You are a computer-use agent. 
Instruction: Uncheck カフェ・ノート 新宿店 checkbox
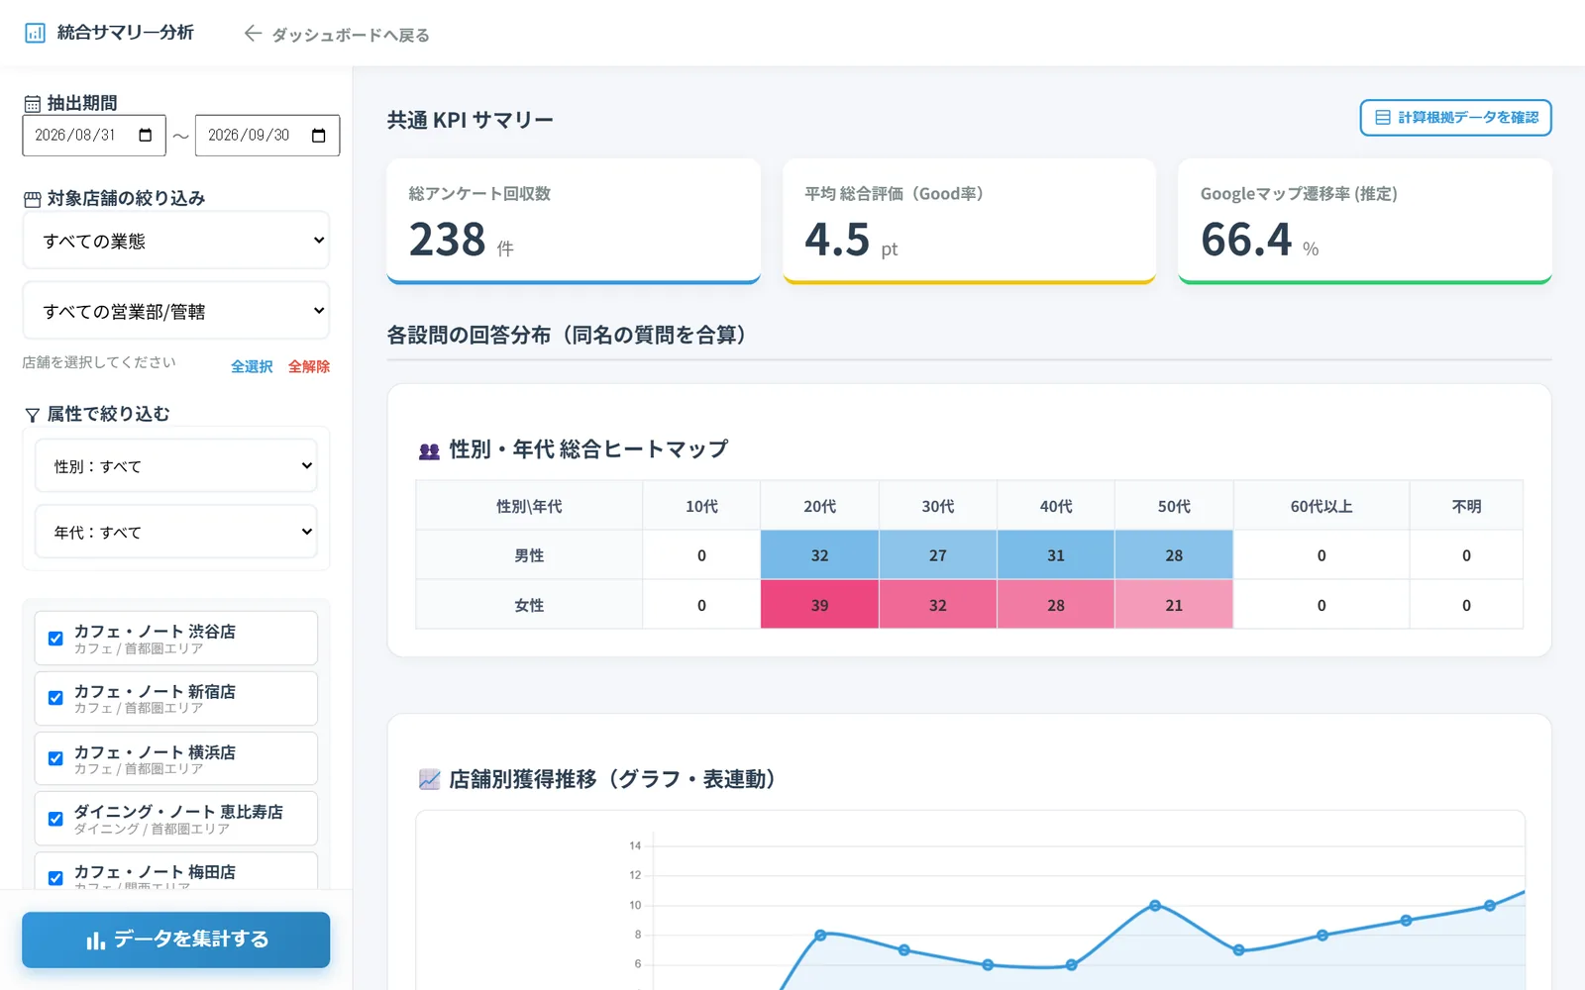55,698
